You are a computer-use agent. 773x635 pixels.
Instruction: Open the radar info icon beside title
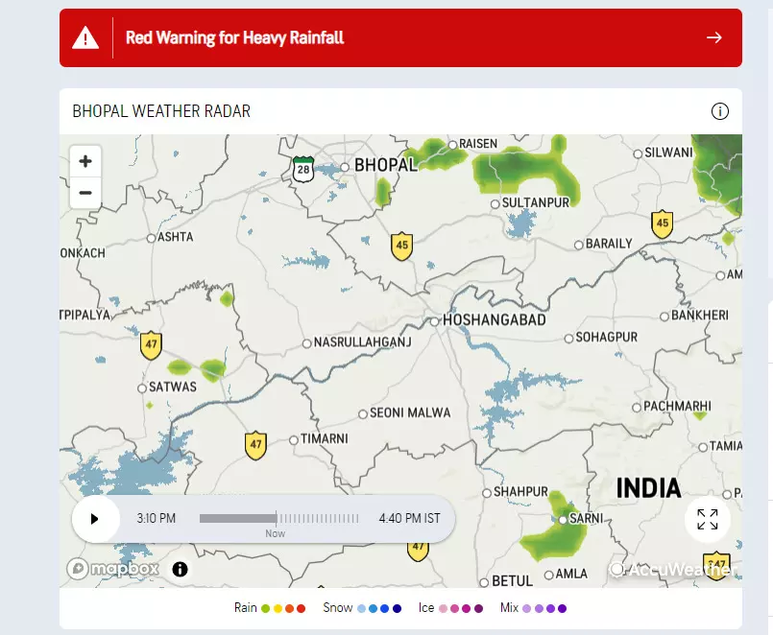719,111
